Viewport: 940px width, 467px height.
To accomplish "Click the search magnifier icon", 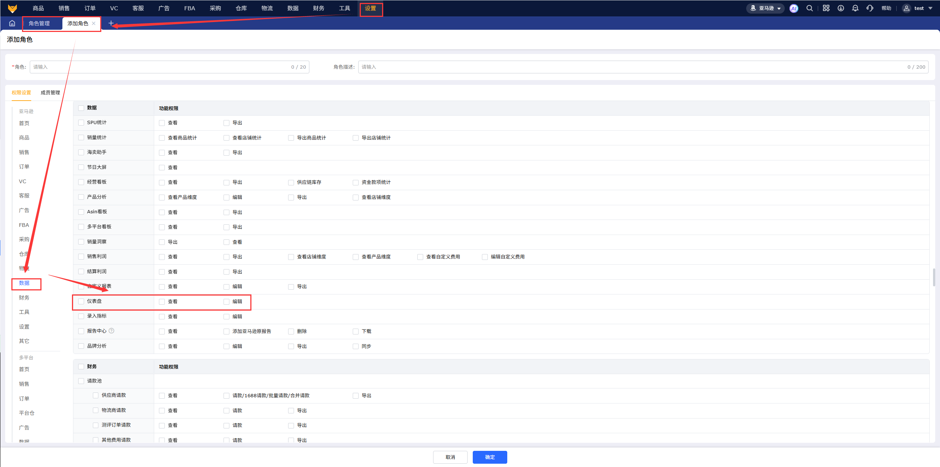I will 809,8.
